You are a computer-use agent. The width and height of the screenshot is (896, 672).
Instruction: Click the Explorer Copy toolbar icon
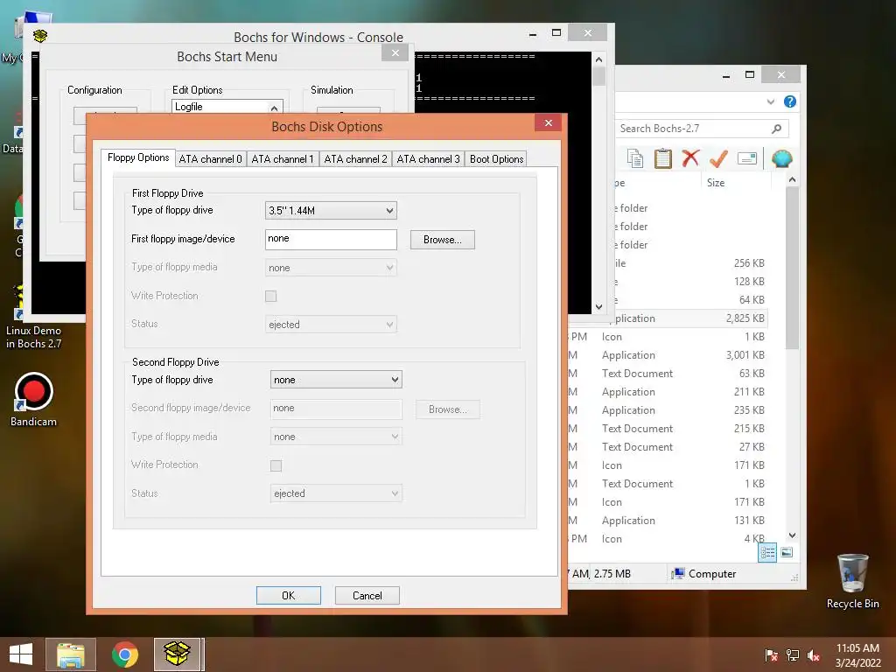click(x=635, y=158)
